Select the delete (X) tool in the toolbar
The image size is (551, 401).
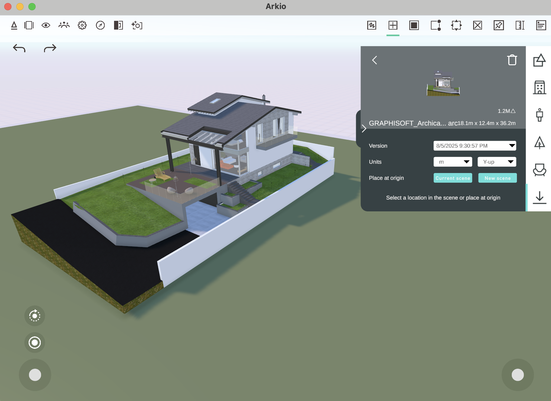point(478,25)
